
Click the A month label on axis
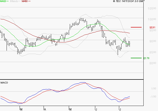pos(45,109)
